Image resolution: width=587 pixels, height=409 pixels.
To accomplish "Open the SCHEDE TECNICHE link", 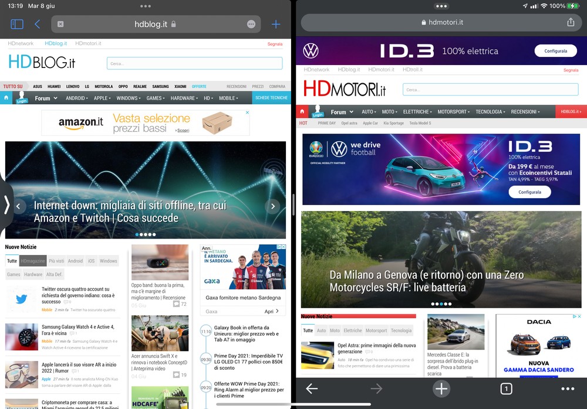I will click(x=271, y=98).
